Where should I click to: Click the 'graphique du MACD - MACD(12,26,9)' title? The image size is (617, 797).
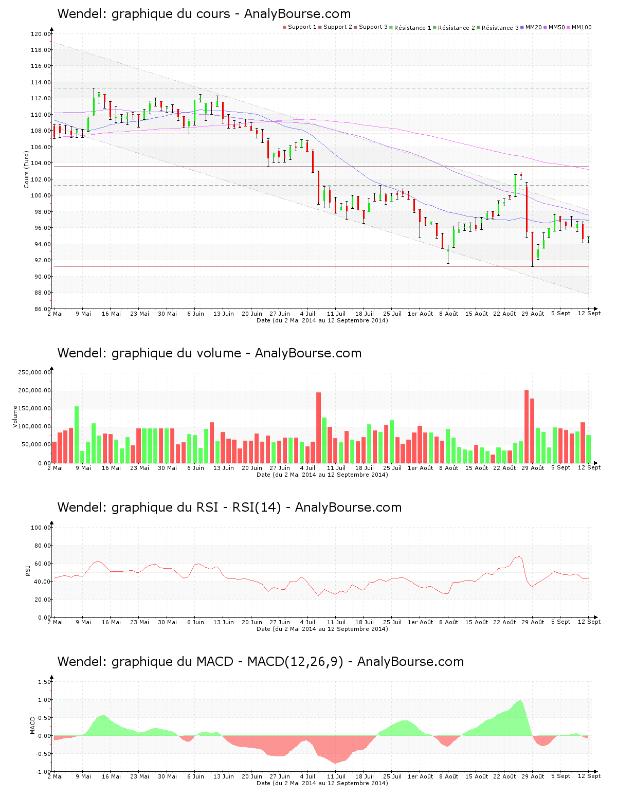227,662
